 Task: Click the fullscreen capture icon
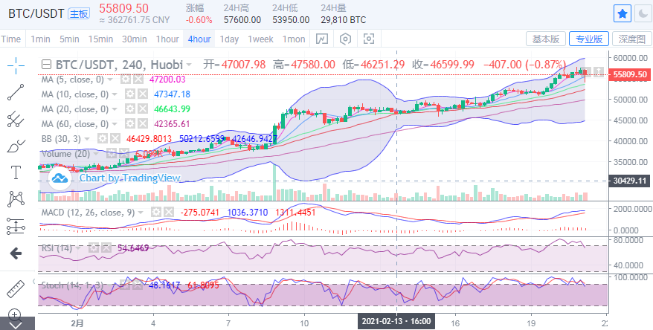click(369, 39)
